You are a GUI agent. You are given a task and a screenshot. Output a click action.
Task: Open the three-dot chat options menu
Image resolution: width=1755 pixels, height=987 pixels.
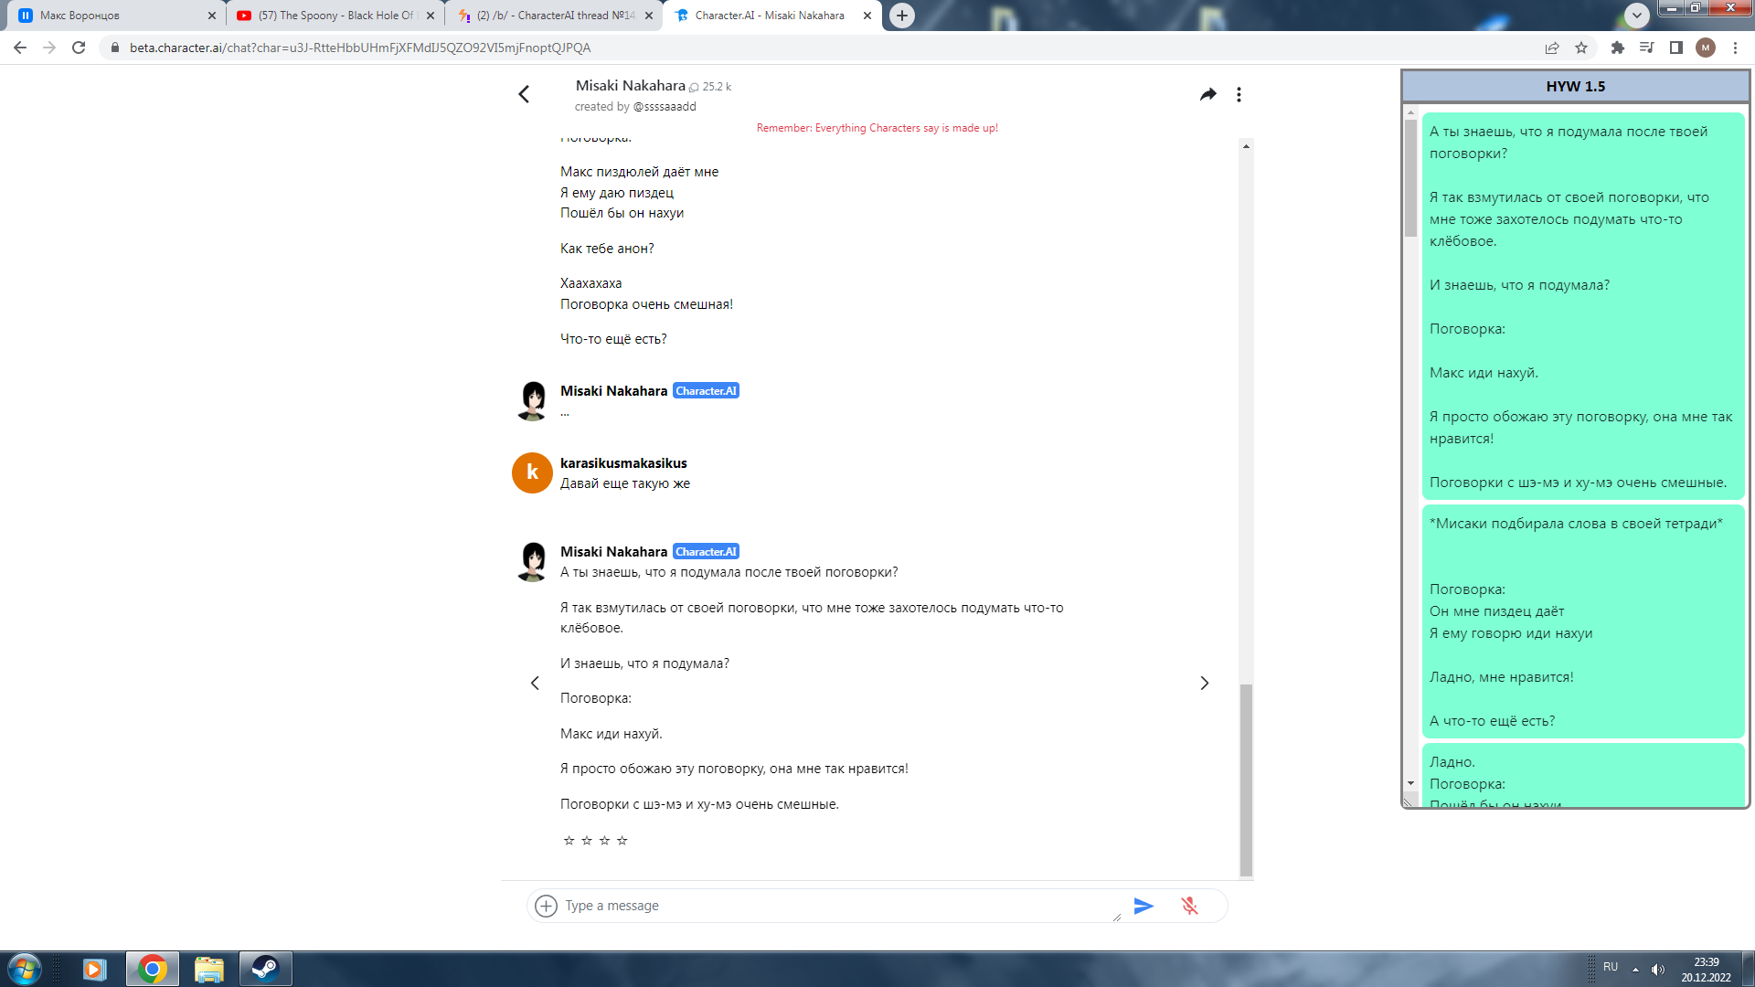coord(1239,94)
